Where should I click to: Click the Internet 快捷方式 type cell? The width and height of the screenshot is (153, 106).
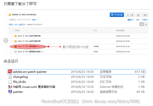click(x=111, y=87)
